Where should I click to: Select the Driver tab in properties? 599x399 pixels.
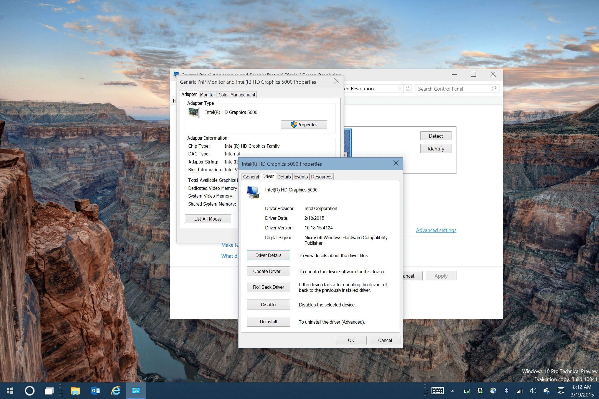point(267,176)
